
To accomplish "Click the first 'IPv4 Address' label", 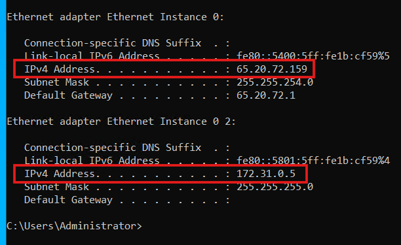I will tap(60, 69).
